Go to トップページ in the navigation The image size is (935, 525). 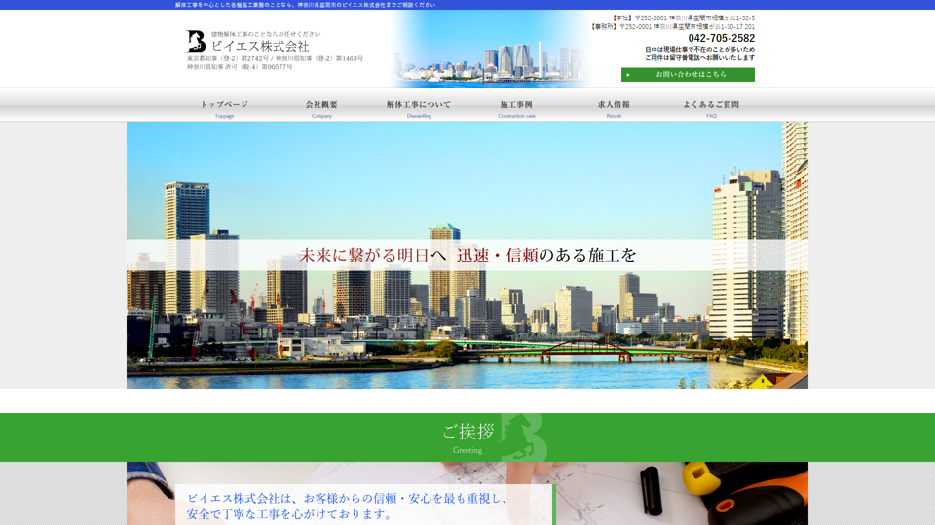[224, 108]
